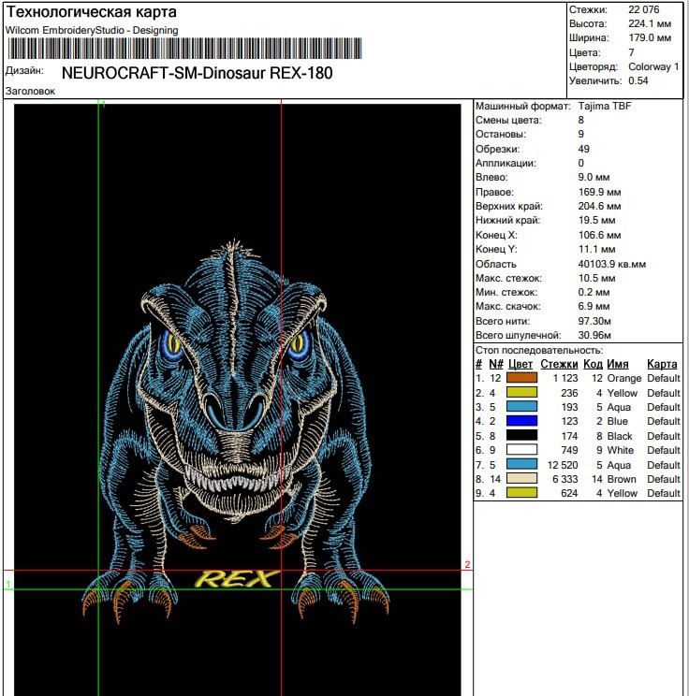
Task: Click 'Wilcom EmbroideryStudio - Designing' text
Action: (92, 30)
